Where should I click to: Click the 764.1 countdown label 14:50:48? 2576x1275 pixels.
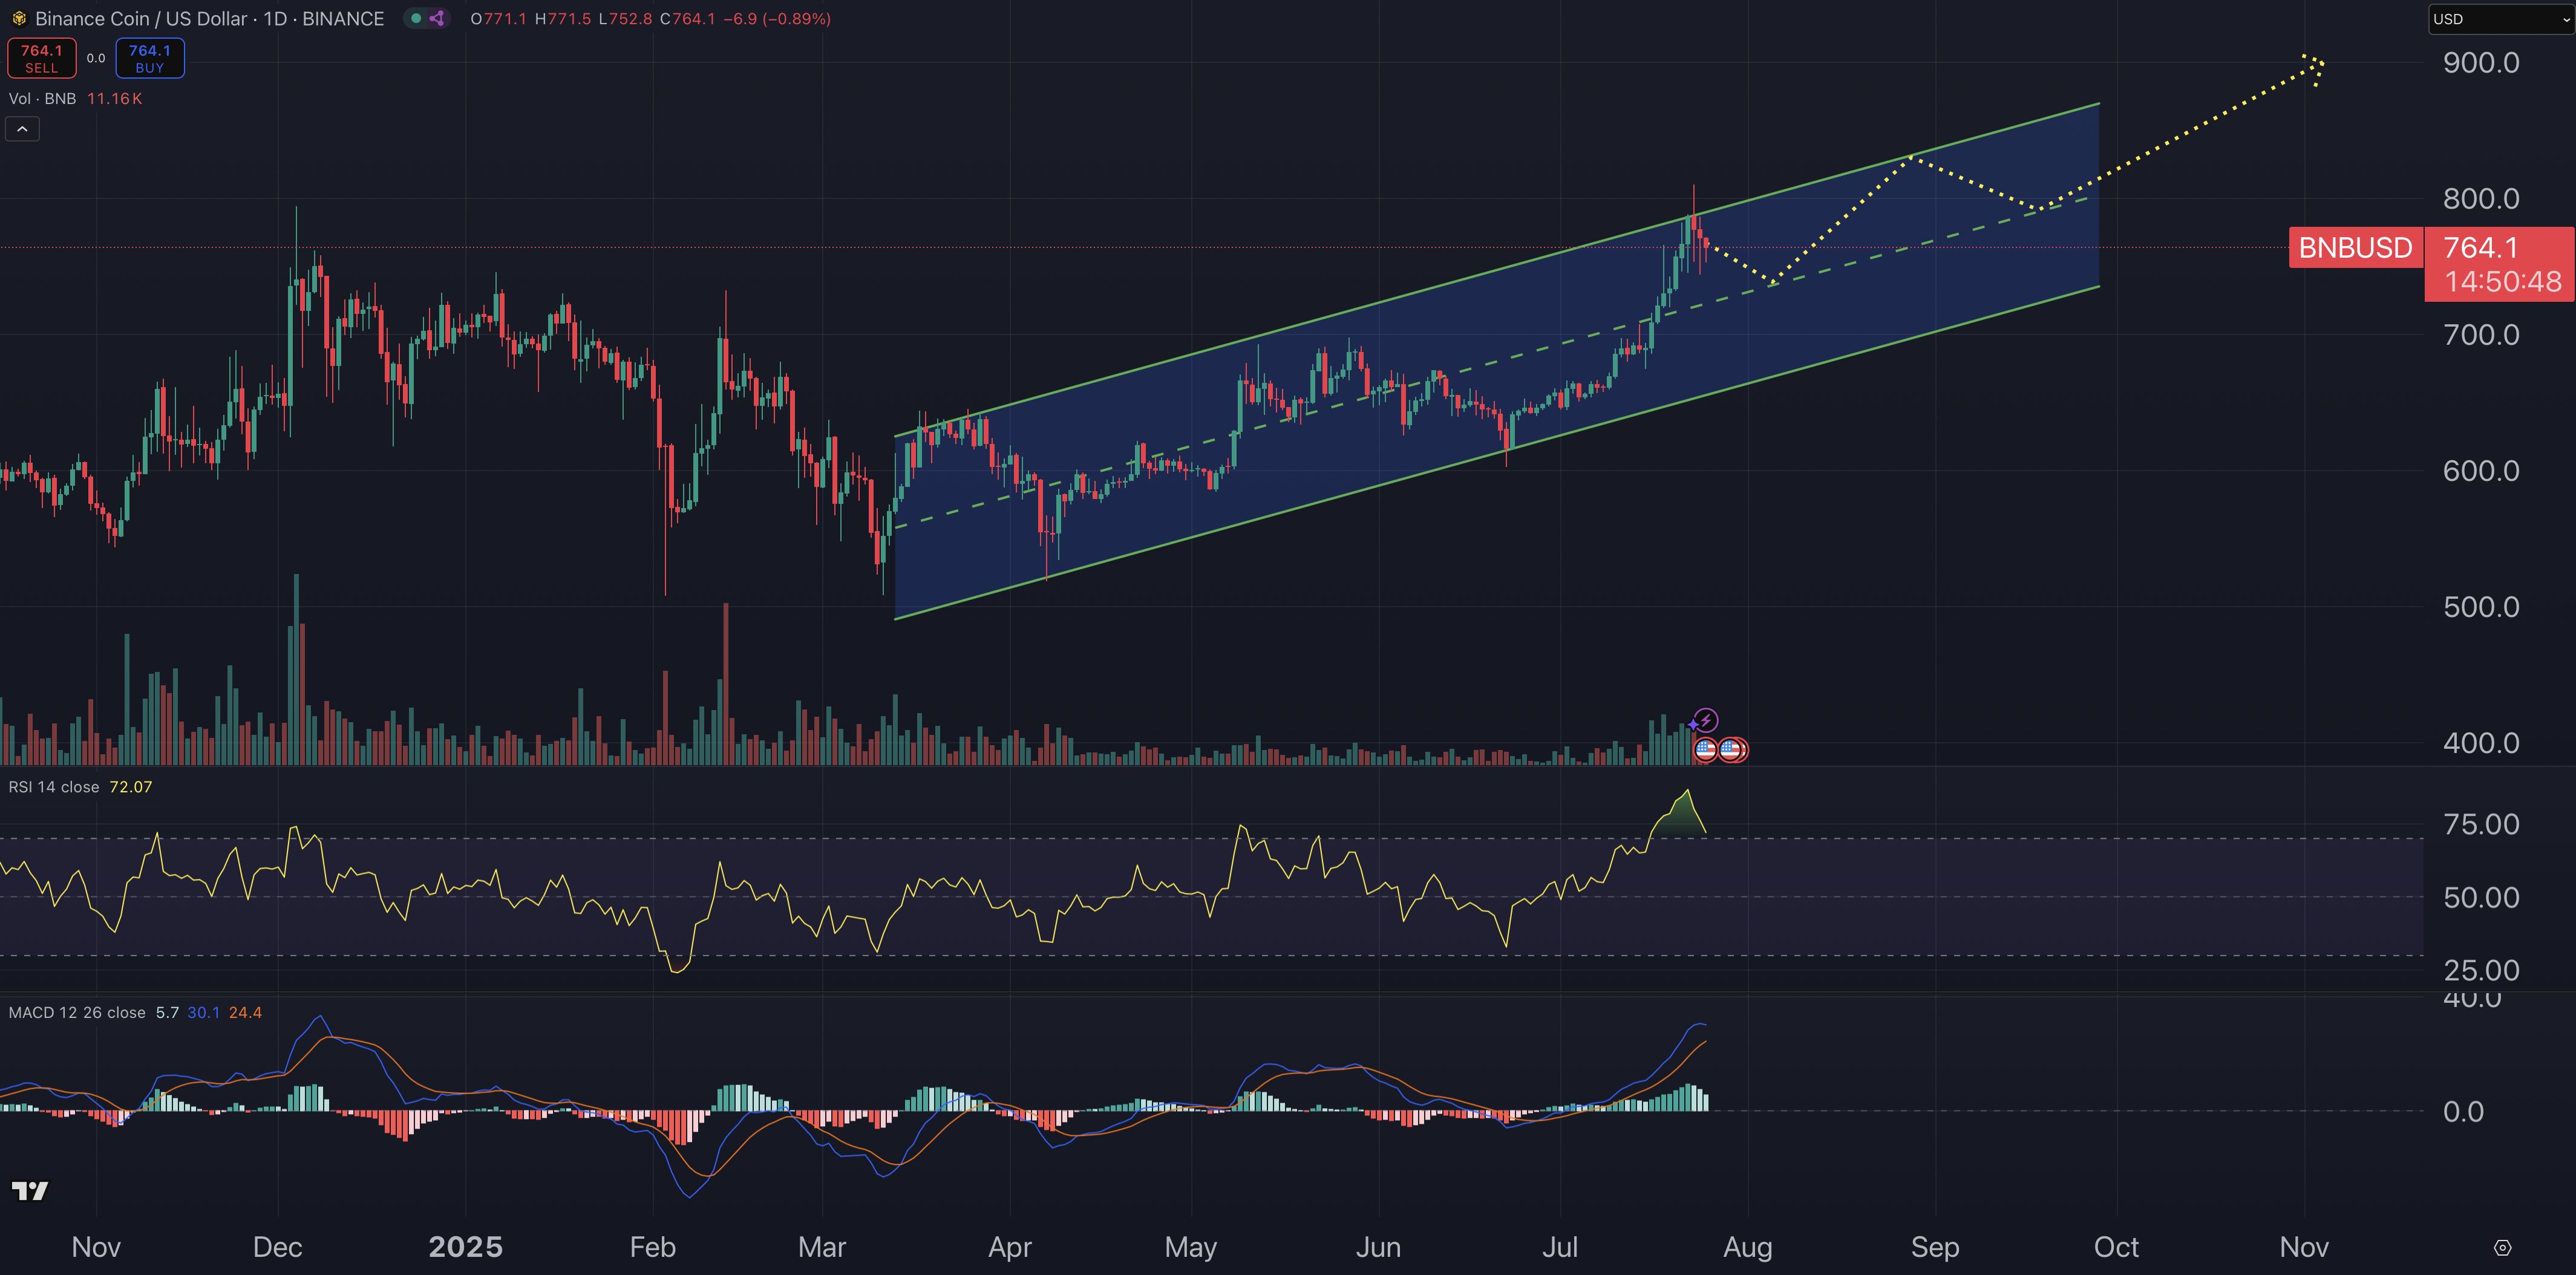click(2500, 264)
